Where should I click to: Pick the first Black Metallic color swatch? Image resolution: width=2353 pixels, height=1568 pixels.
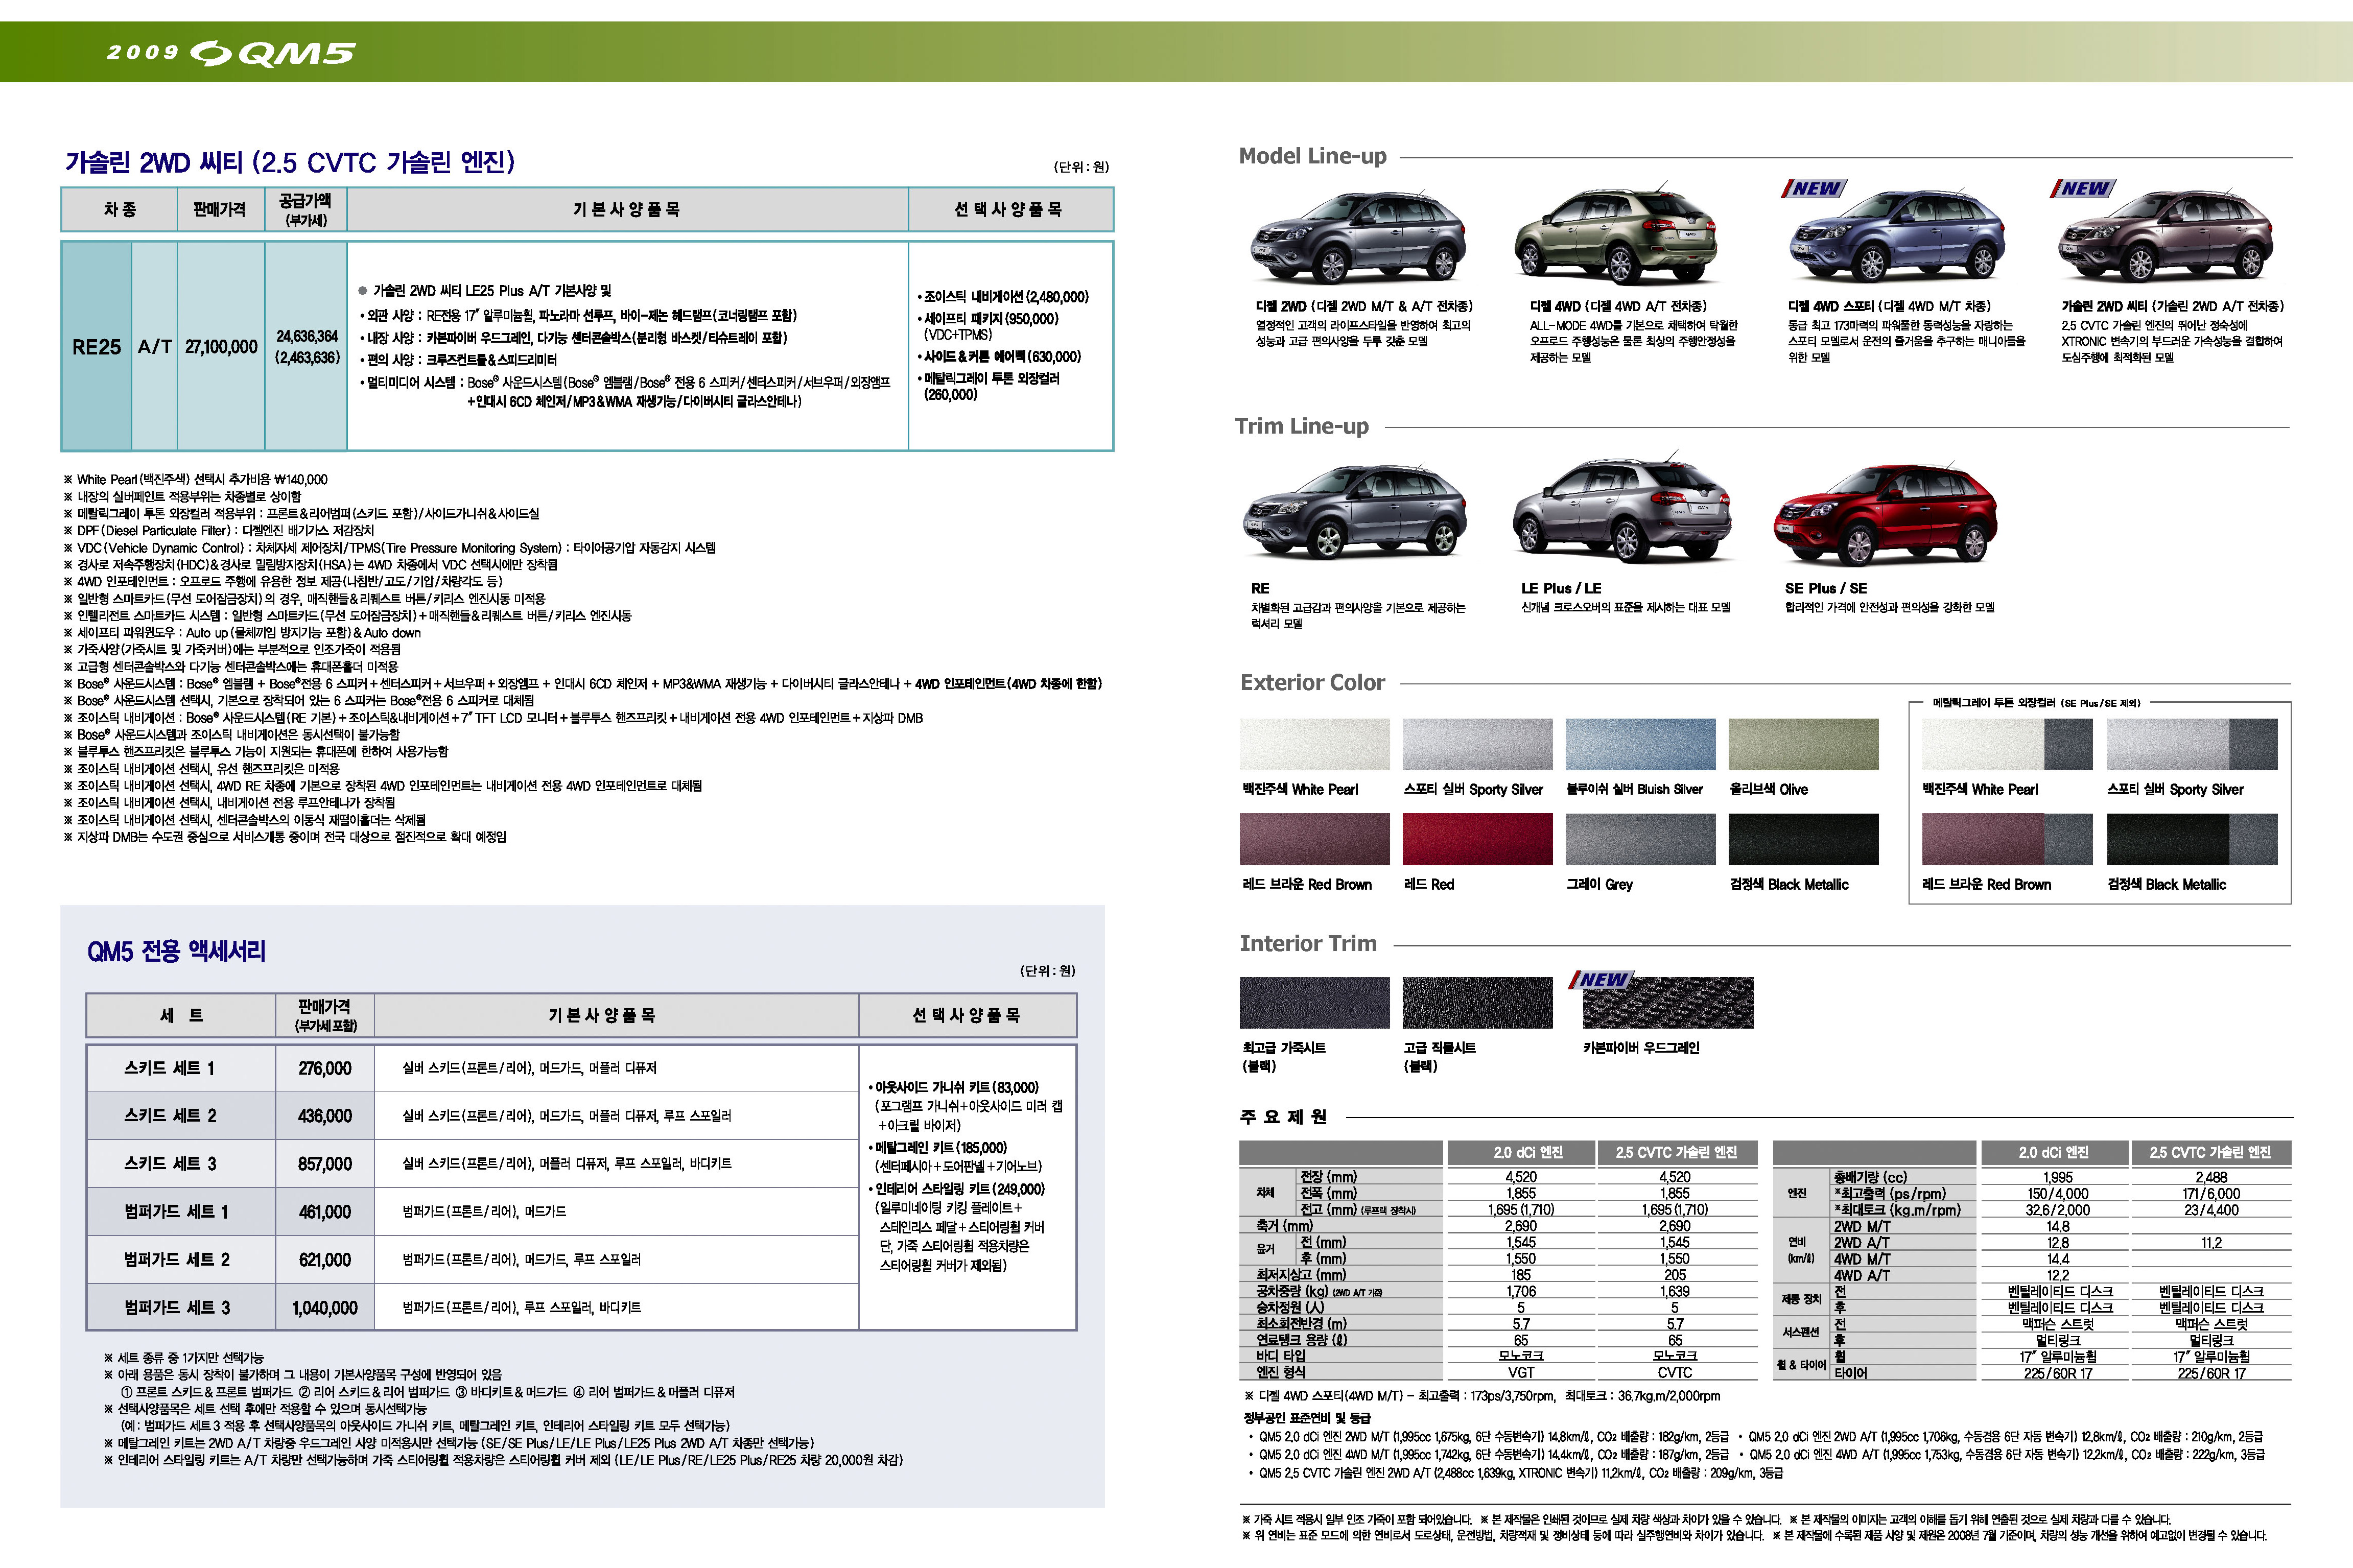[1803, 839]
